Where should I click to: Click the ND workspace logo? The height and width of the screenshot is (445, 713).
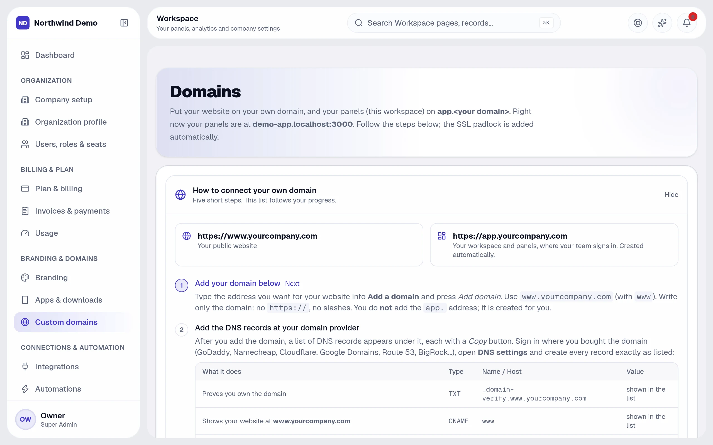coord(23,23)
